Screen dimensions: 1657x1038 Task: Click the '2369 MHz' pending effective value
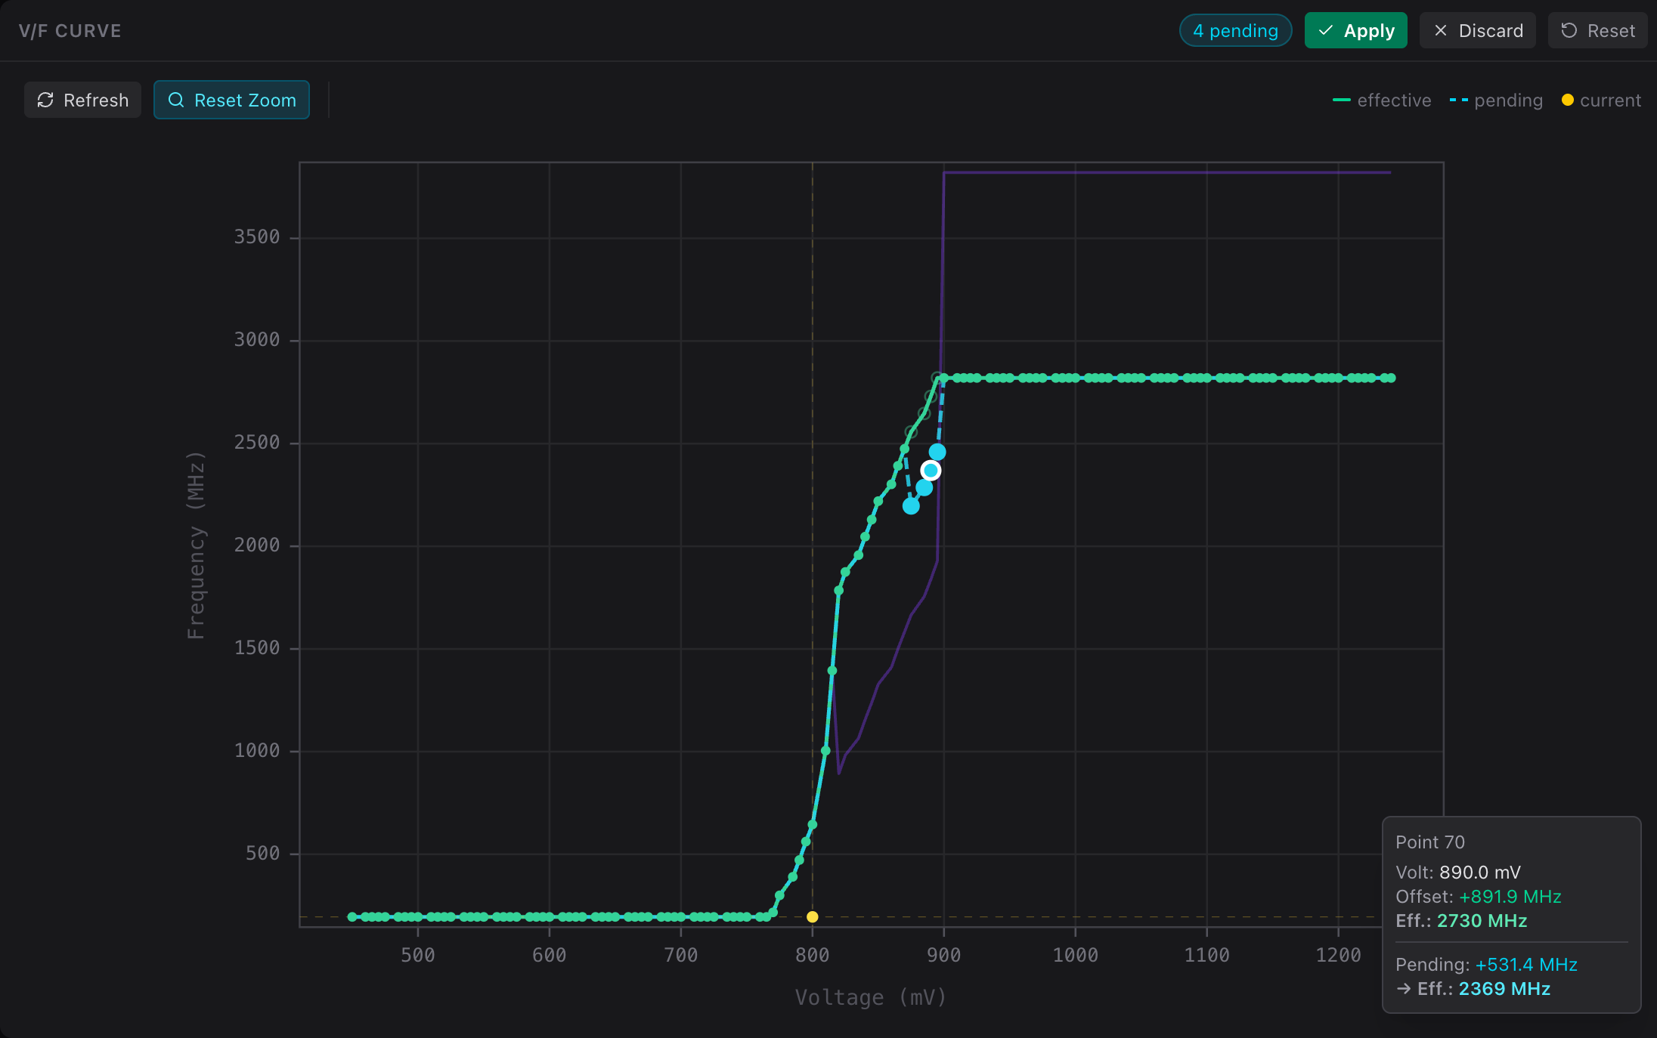click(x=1504, y=989)
